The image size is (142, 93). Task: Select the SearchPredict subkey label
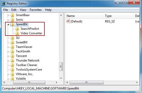click(x=30, y=29)
